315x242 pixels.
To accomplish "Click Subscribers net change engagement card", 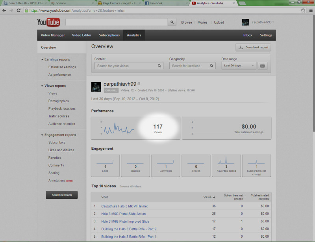I will 257,166.
